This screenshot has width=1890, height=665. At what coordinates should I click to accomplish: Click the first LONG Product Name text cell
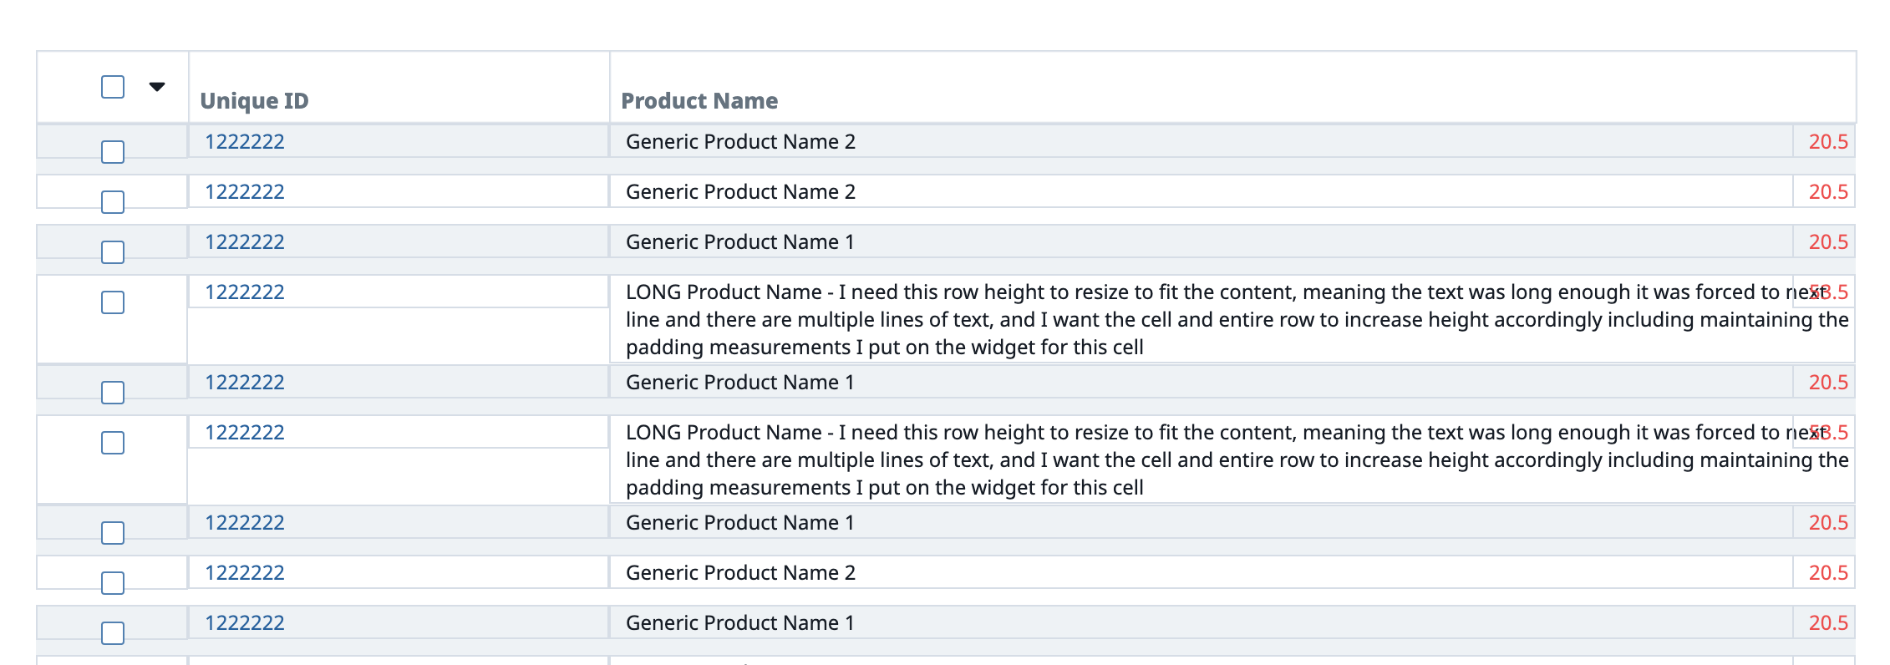pyautogui.click(x=1232, y=319)
